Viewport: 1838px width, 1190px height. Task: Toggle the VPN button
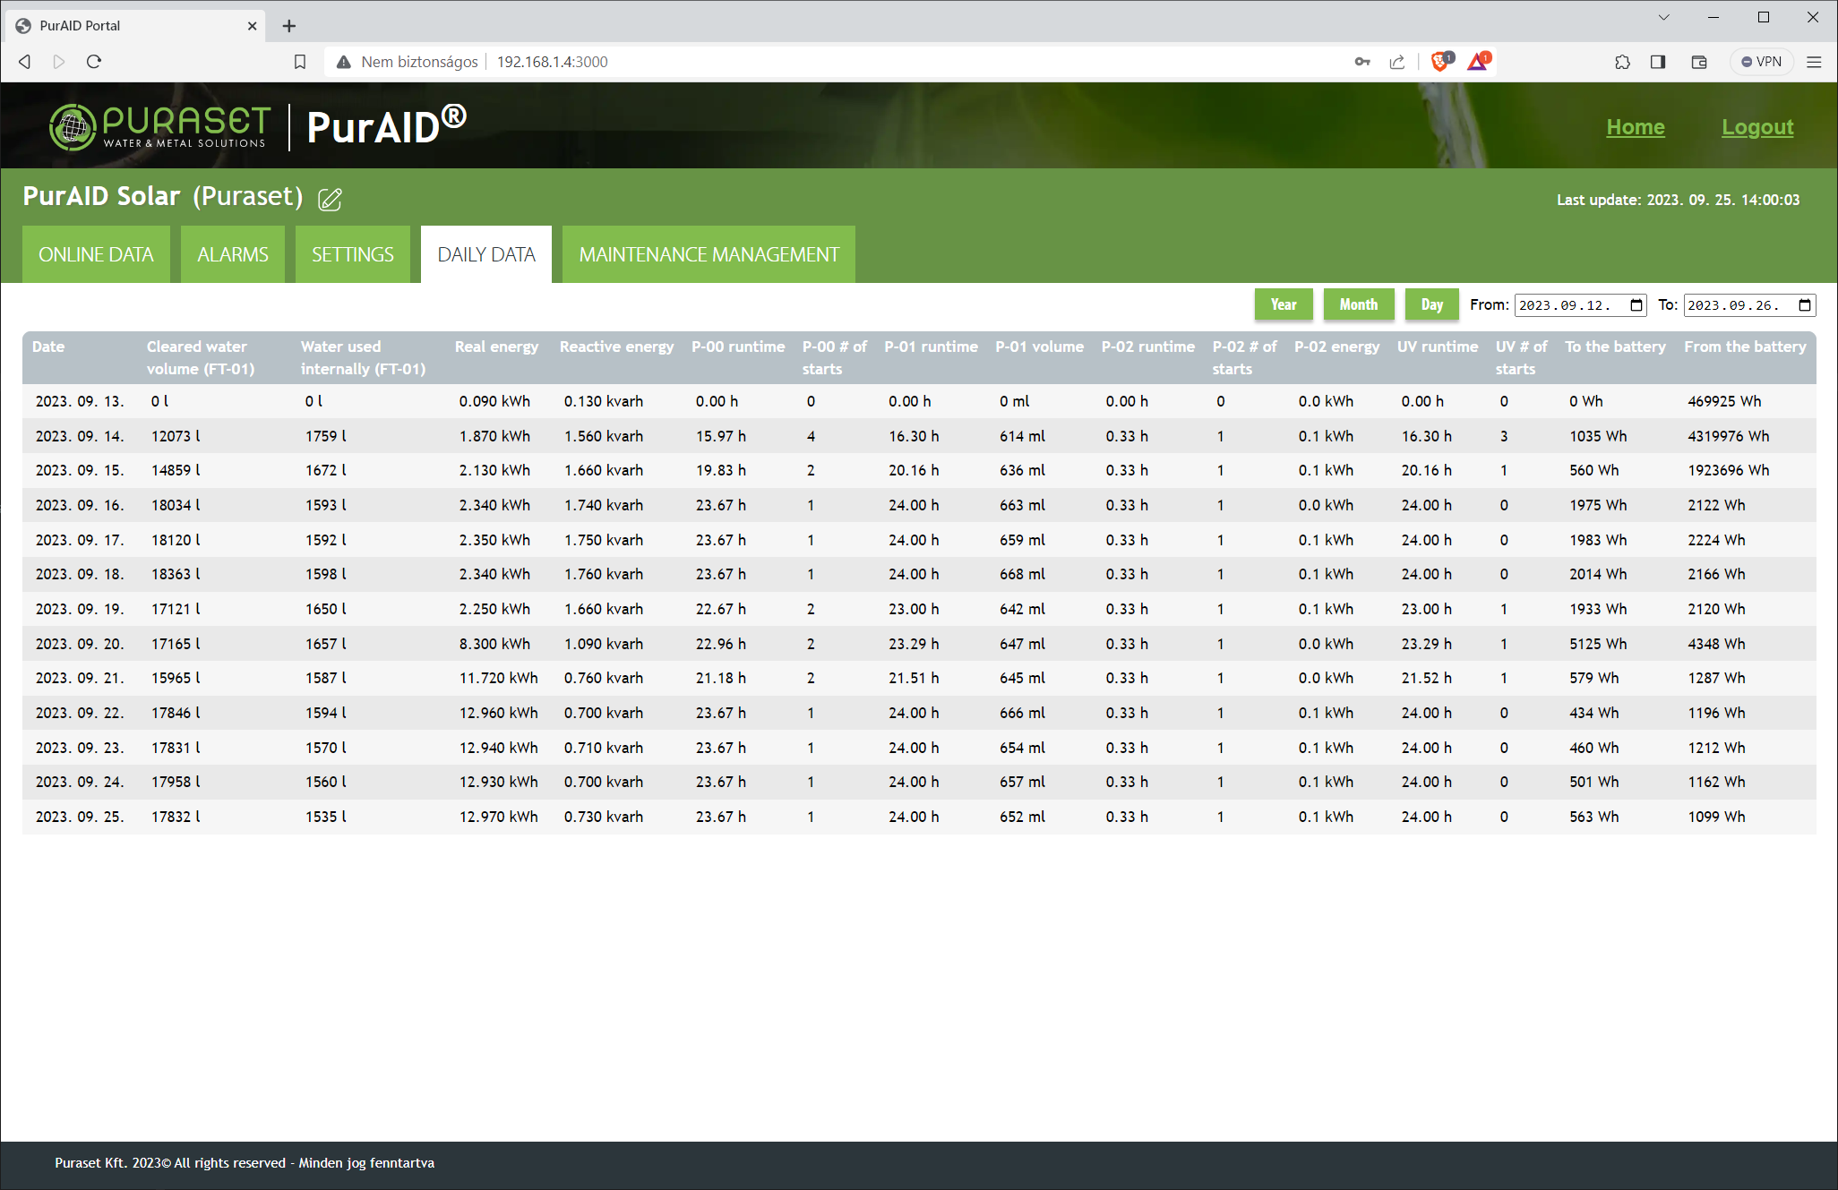1761,62
